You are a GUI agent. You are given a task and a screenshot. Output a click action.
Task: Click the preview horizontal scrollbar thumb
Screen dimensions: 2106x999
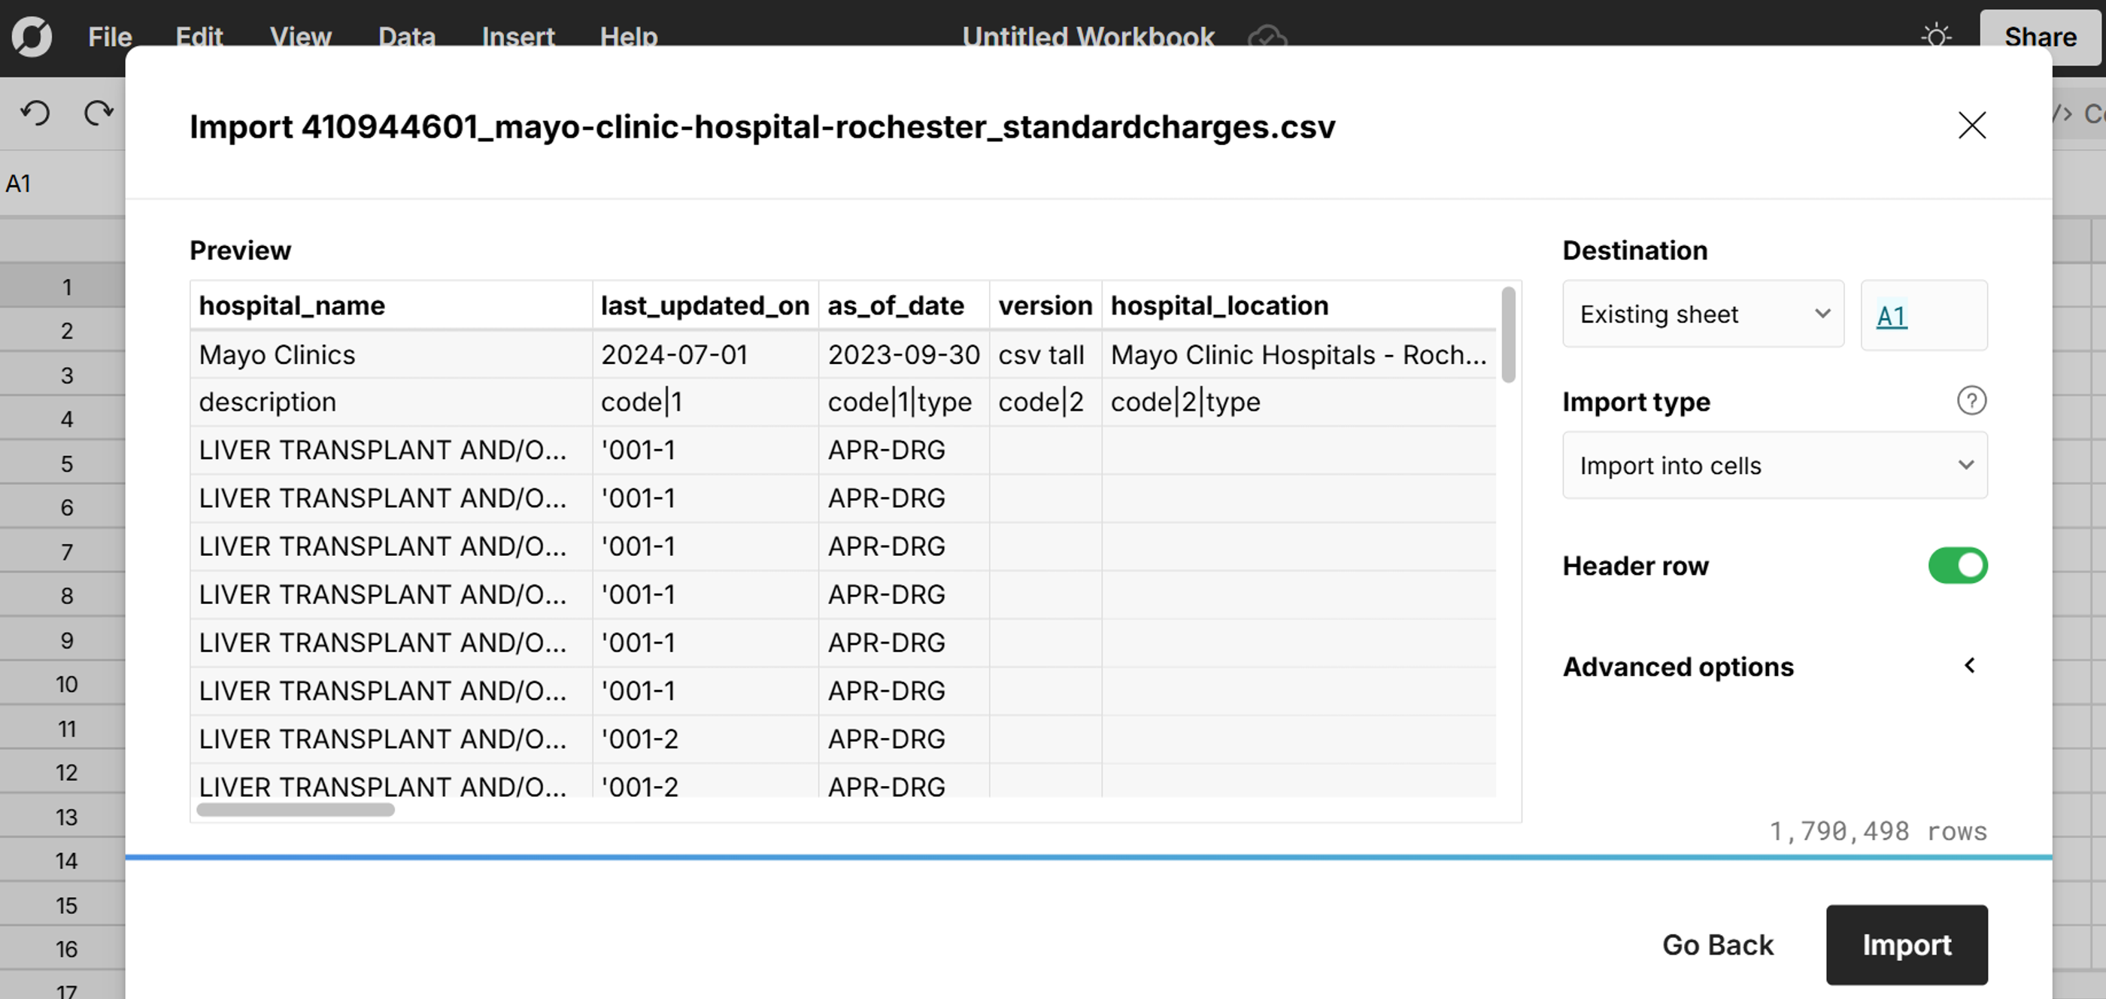click(x=295, y=809)
